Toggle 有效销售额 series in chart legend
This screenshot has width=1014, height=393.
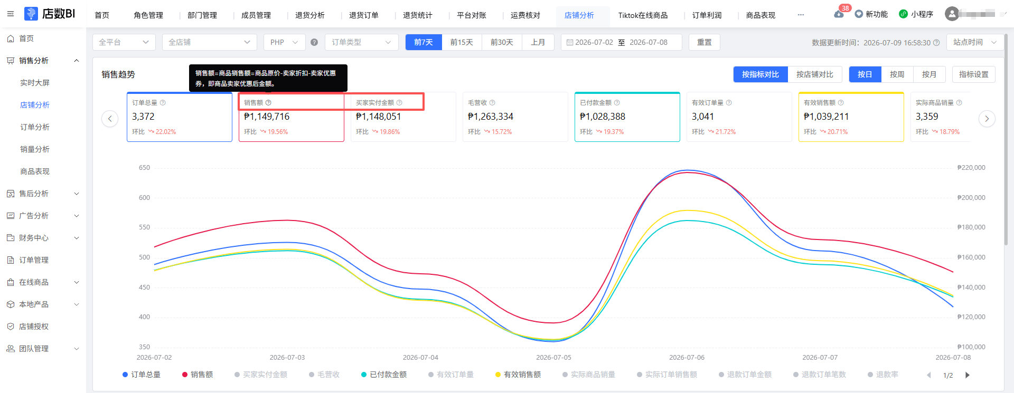pyautogui.click(x=518, y=375)
